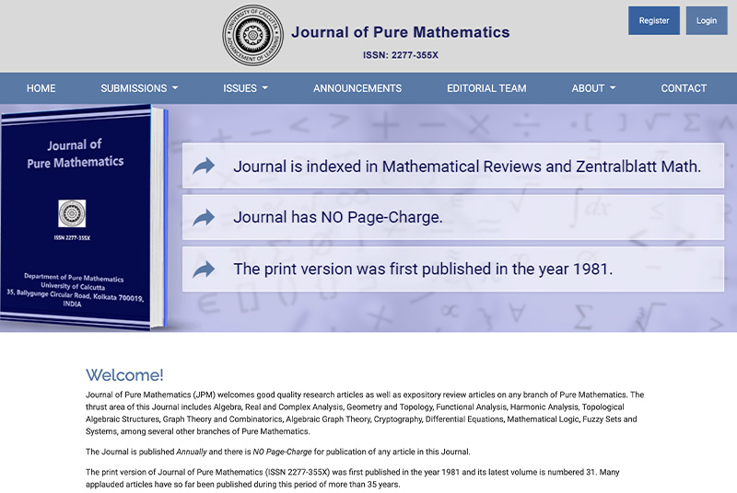This screenshot has width=737, height=493.
Task: Expand the Issues dropdown caret
Action: coord(264,87)
